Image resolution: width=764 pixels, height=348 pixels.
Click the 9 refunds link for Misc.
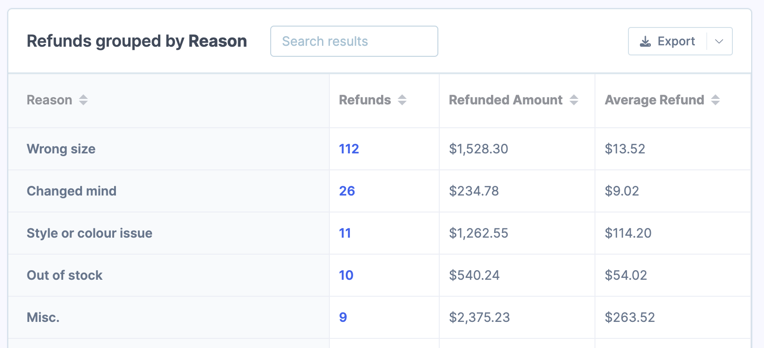343,317
